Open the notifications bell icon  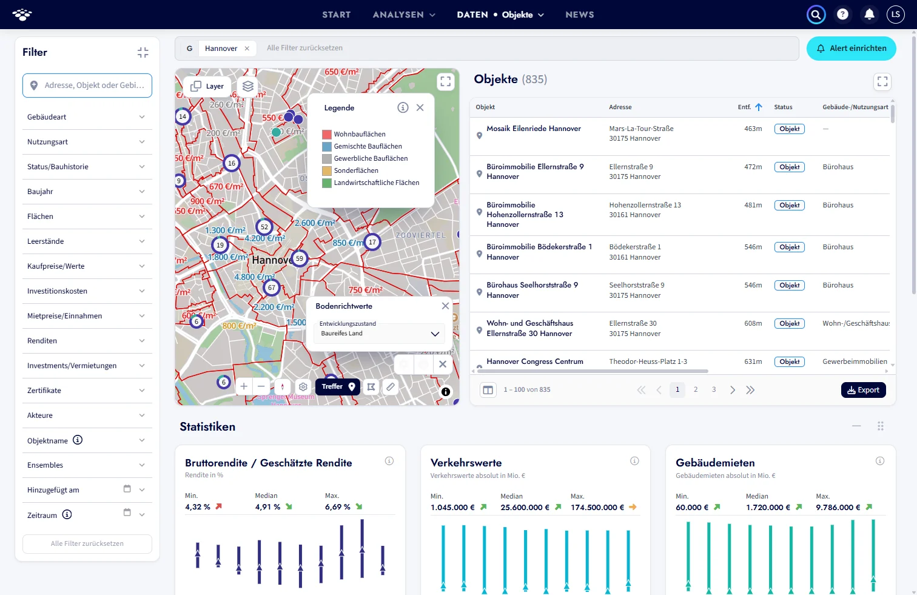[x=869, y=15]
